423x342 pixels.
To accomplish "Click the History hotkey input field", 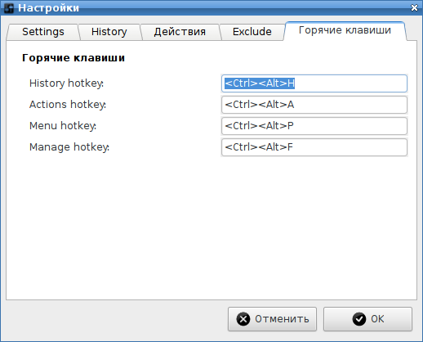I will coord(314,83).
